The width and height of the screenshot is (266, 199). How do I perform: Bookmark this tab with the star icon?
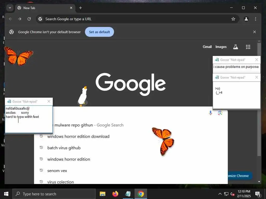click(x=233, y=19)
